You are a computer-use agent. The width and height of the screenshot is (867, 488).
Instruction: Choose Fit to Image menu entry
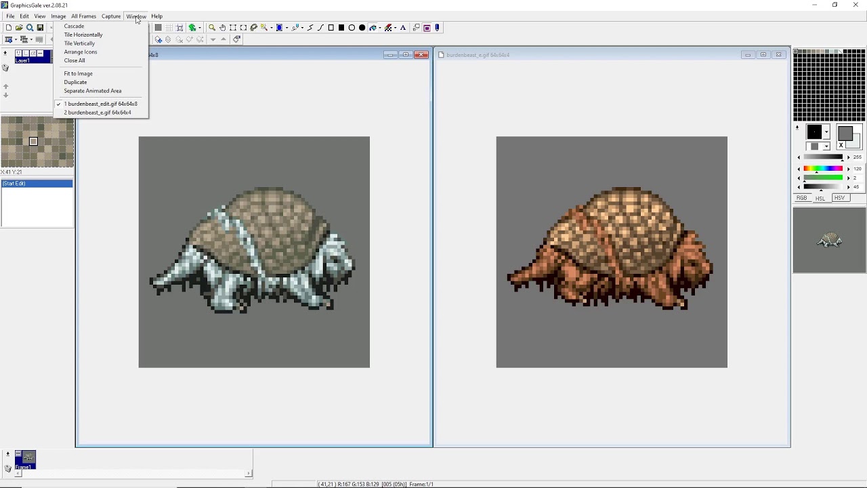click(79, 73)
